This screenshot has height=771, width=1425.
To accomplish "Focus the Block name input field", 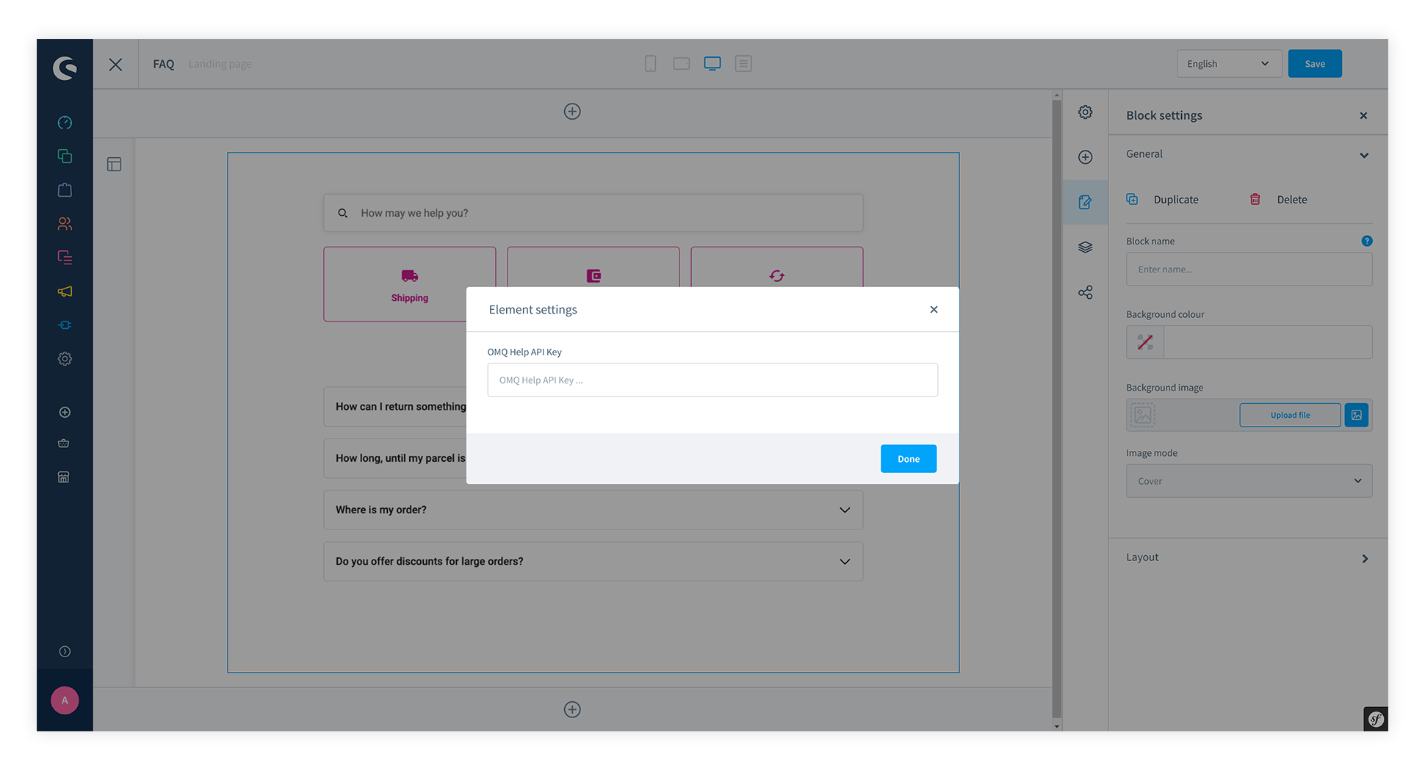I will pyautogui.click(x=1249, y=269).
